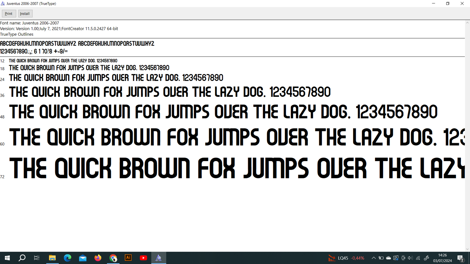Launch Microsoft Edge from the taskbar

pos(67,258)
